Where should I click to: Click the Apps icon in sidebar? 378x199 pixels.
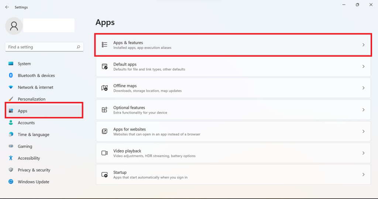coord(11,111)
